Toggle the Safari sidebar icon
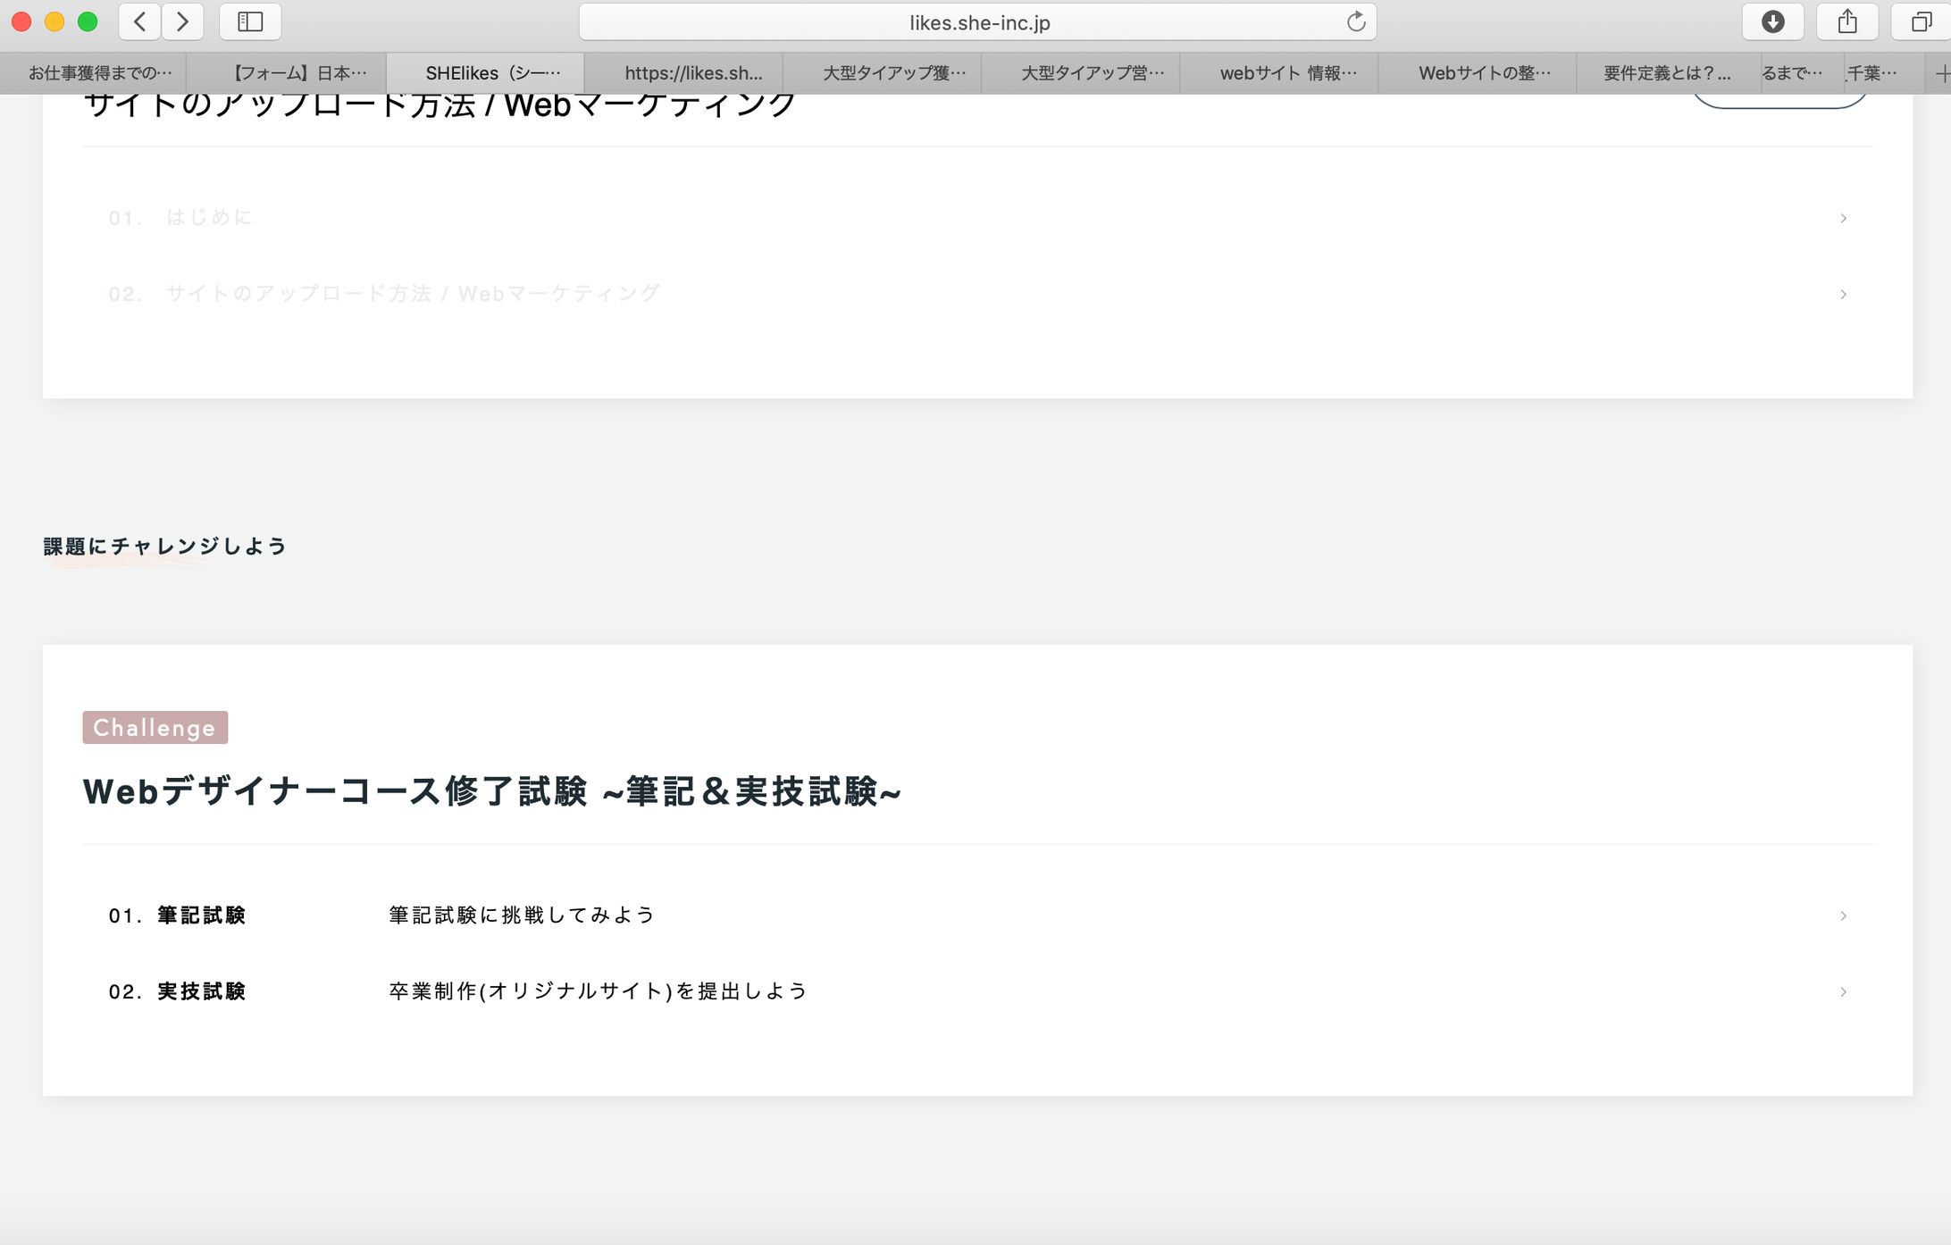Image resolution: width=1951 pixels, height=1245 pixels. click(250, 21)
